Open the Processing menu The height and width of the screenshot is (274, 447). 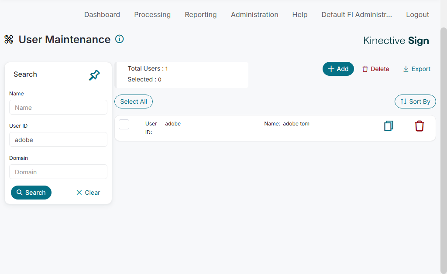tap(152, 14)
